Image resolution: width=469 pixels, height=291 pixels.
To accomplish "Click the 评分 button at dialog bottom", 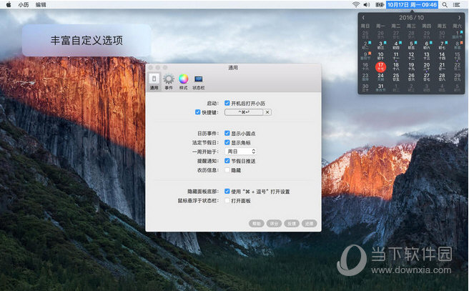I will 274,223.
